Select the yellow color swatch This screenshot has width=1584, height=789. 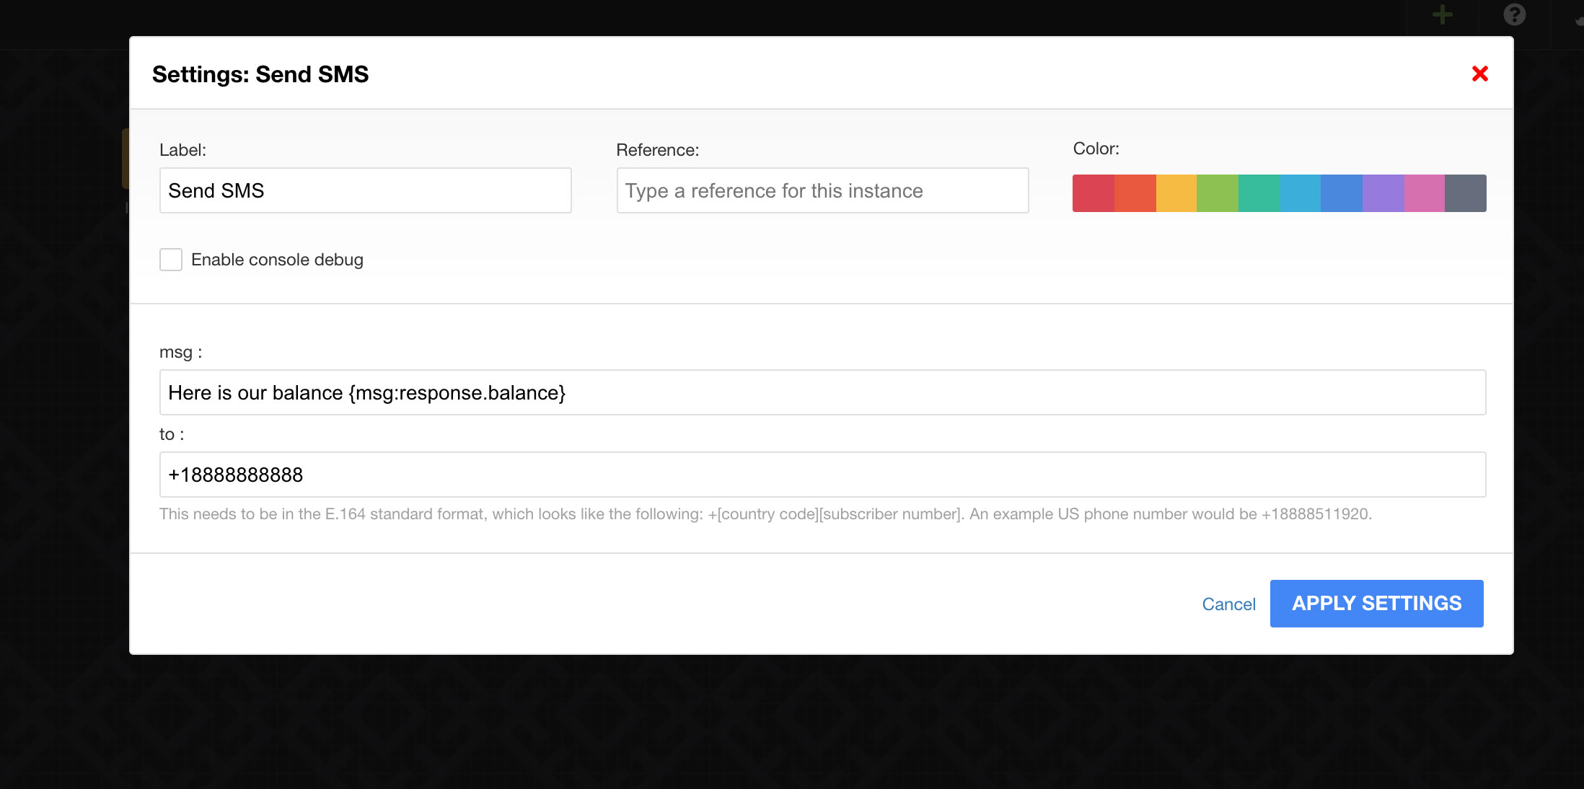(1176, 193)
